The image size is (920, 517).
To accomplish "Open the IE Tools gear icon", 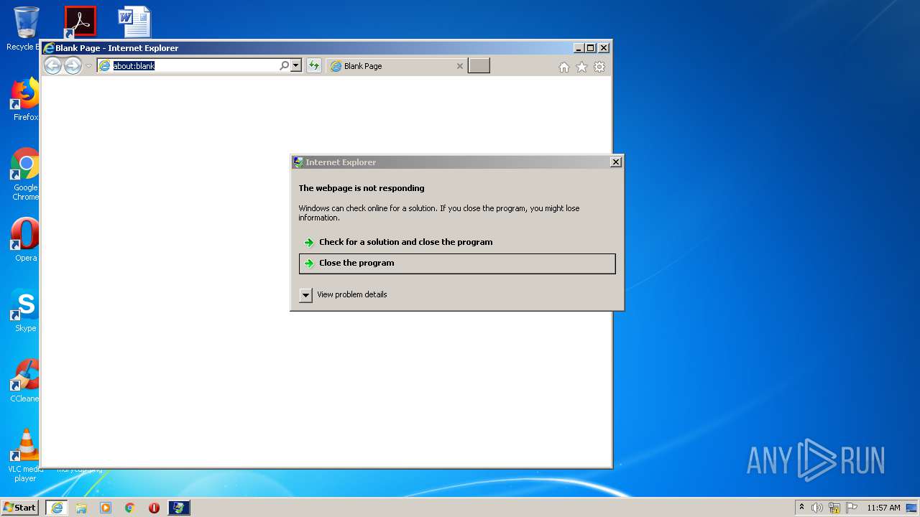I will (x=599, y=67).
